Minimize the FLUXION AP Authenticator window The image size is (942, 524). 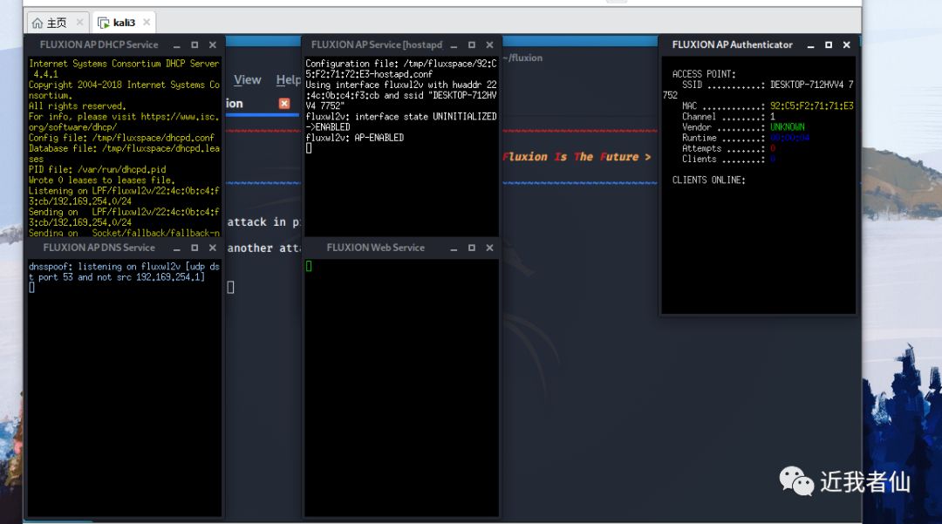tap(810, 45)
